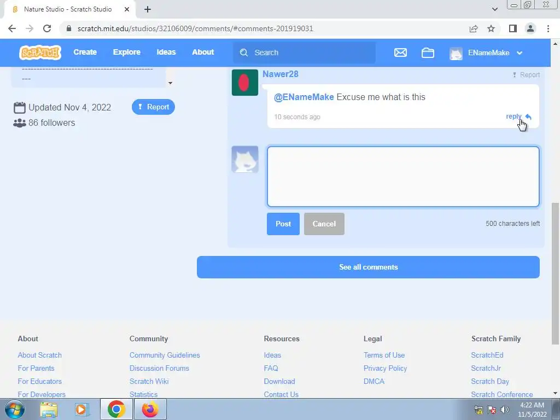Click the page vertical scrollbar thumb
The height and width of the screenshot is (420, 560).
click(555, 273)
